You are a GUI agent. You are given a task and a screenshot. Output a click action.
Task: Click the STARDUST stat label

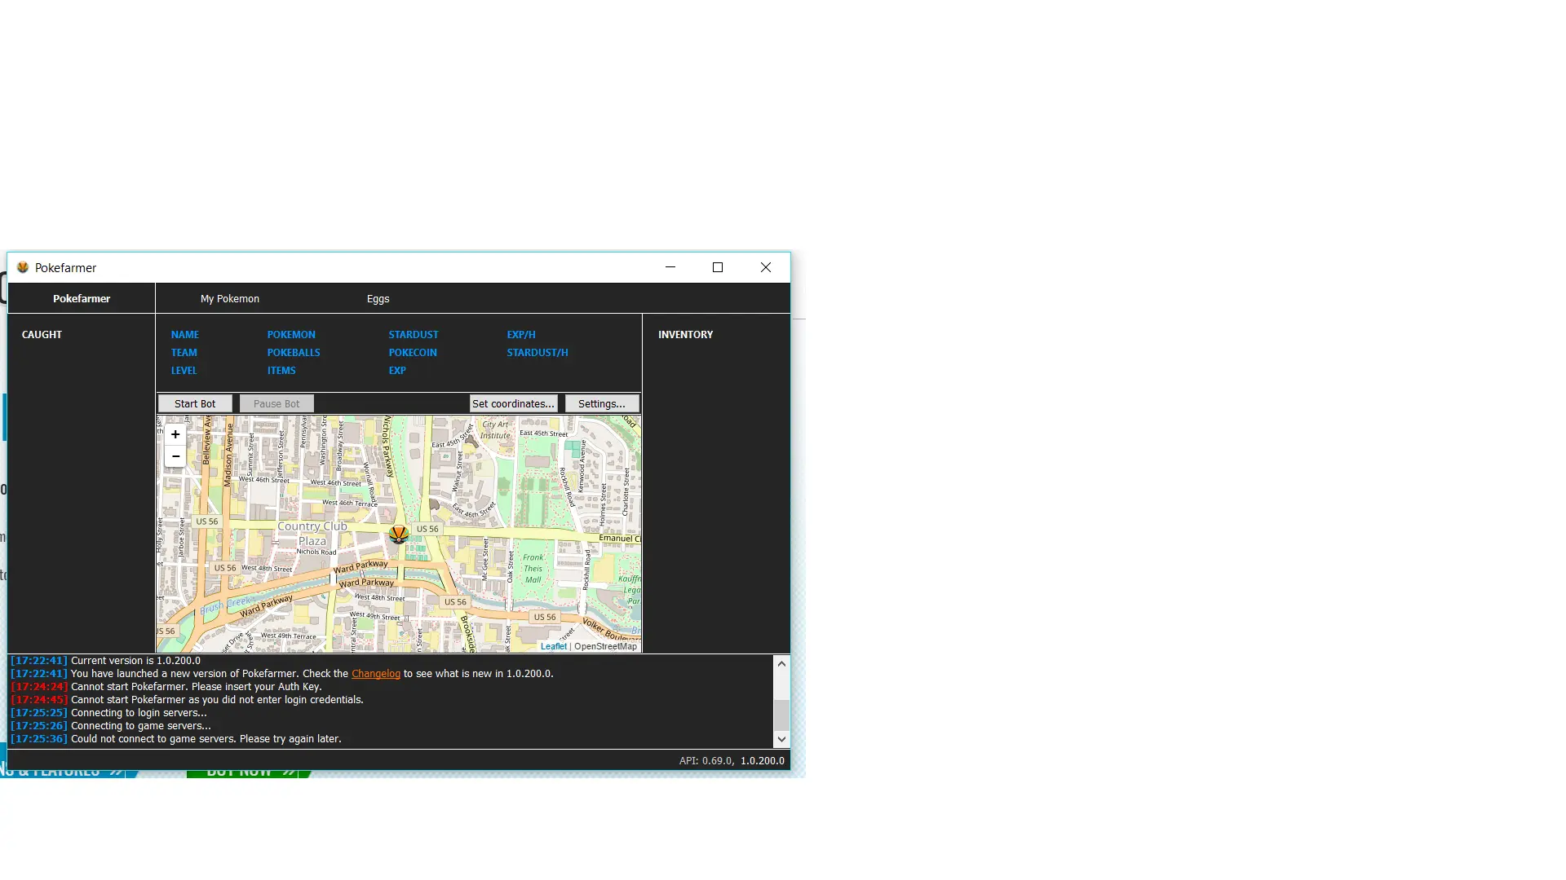coord(414,335)
